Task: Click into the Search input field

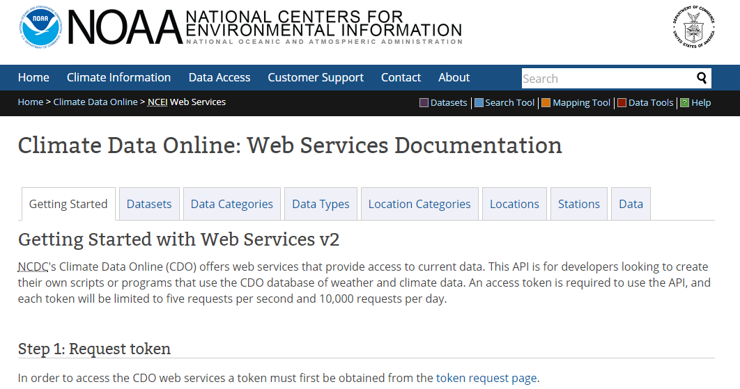Action: pos(606,78)
